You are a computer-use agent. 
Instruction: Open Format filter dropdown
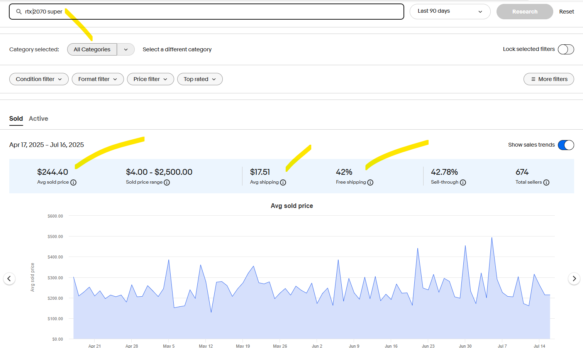click(98, 79)
